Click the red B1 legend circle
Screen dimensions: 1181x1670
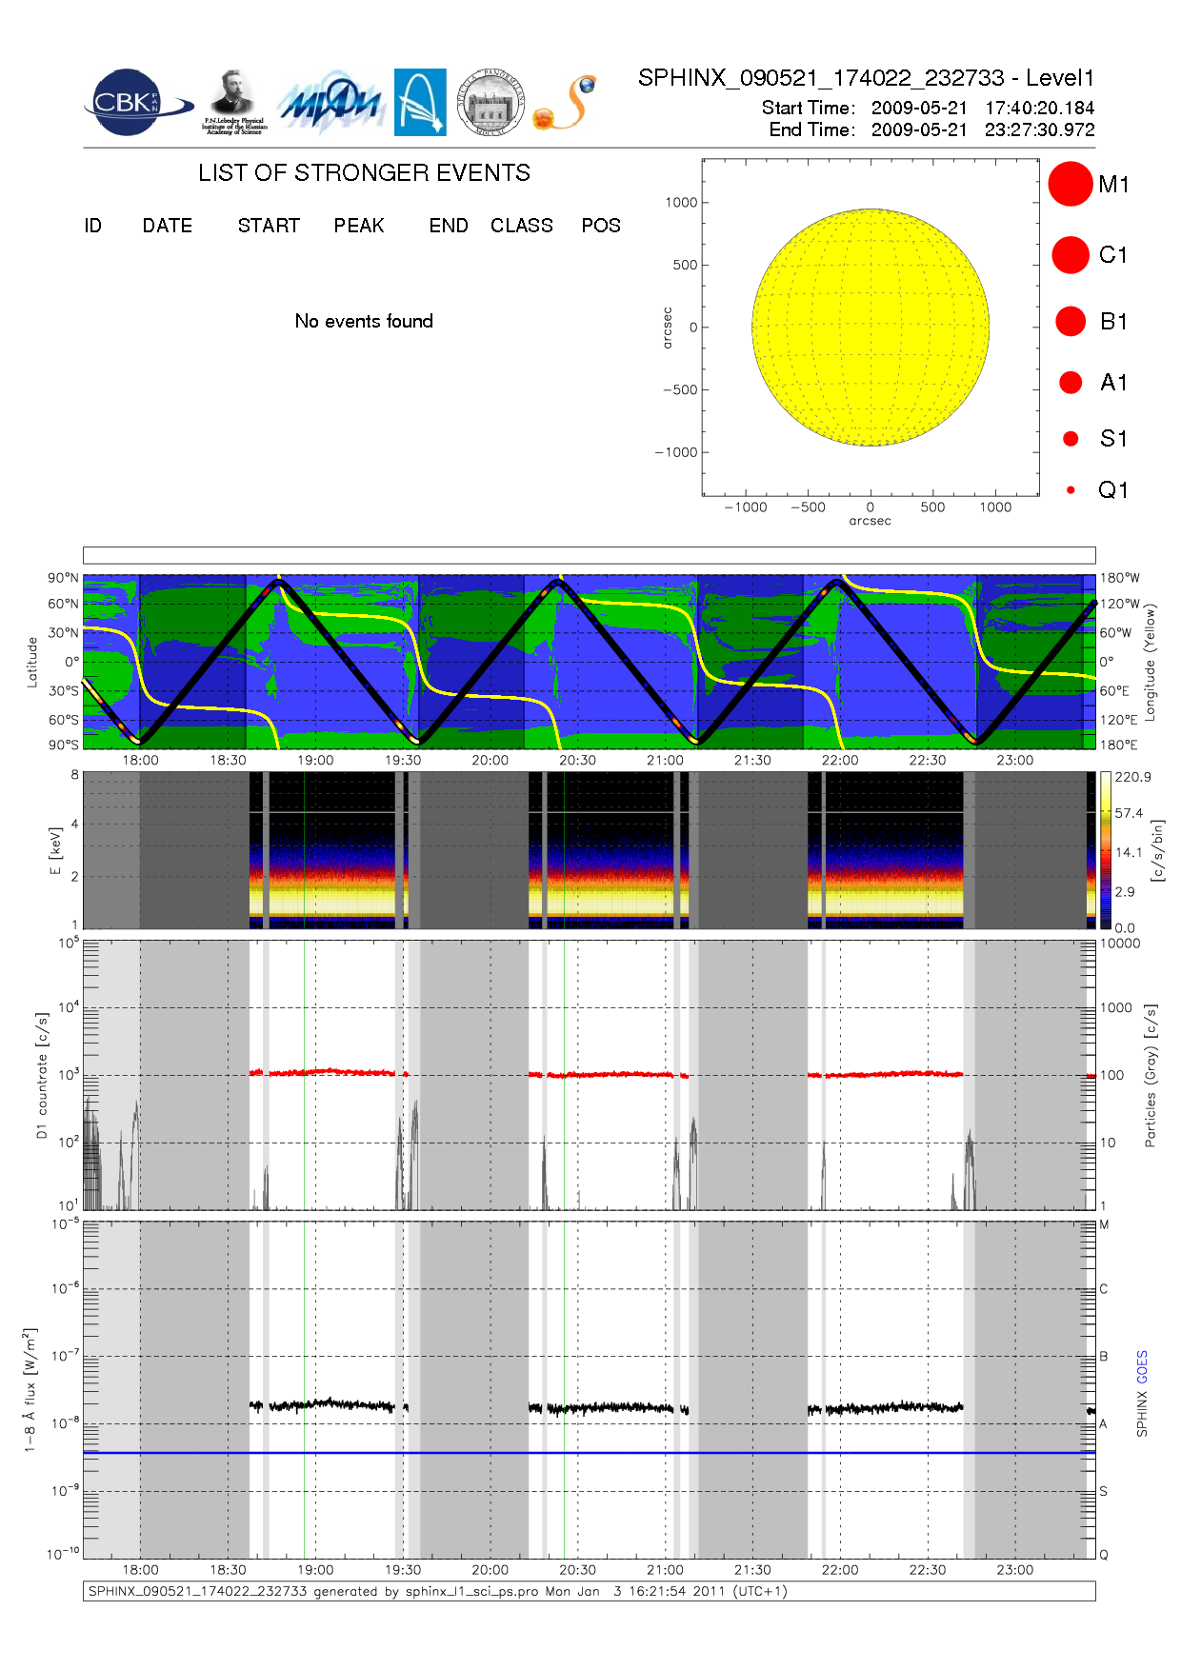(x=1071, y=321)
